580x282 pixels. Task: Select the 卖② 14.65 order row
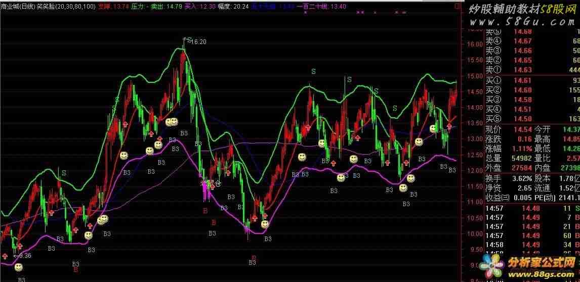(532, 60)
